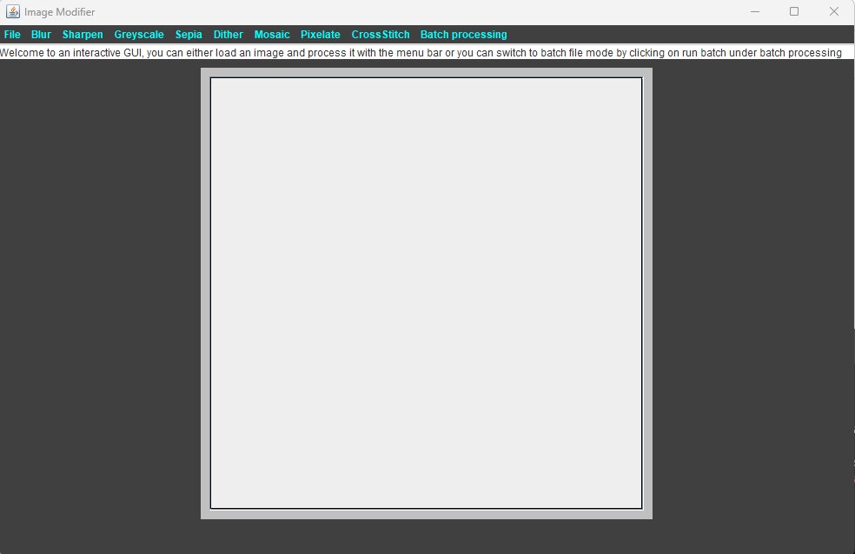
Task: Open the Sepia menu
Action: tap(189, 34)
